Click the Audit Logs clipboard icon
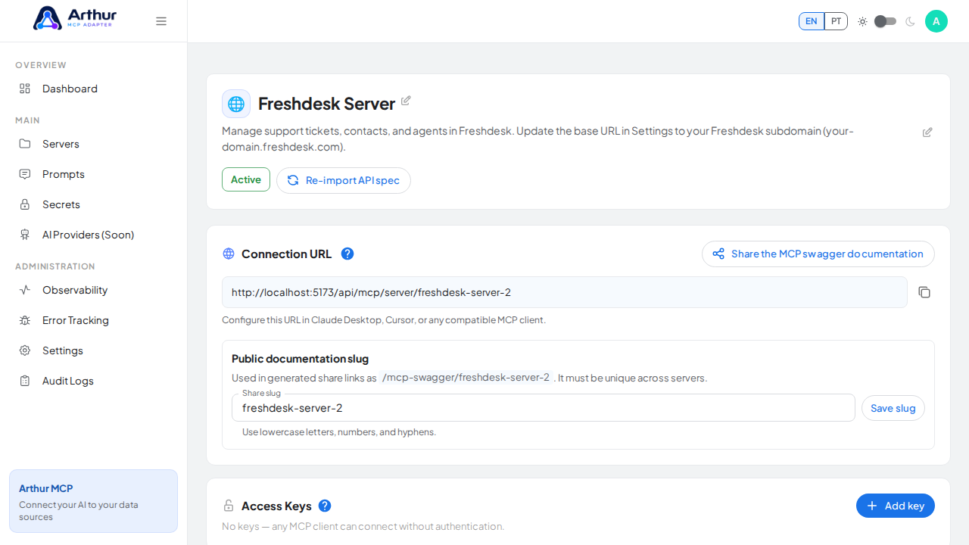The image size is (969, 545). [25, 381]
